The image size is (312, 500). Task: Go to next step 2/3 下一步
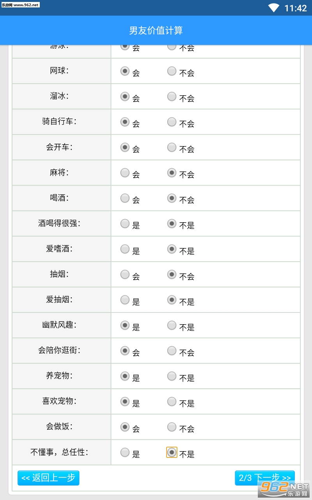(x=264, y=478)
